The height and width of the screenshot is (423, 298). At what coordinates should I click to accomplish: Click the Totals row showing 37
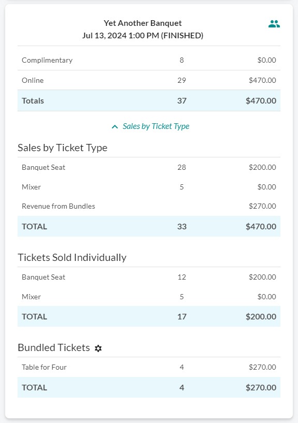click(x=149, y=100)
